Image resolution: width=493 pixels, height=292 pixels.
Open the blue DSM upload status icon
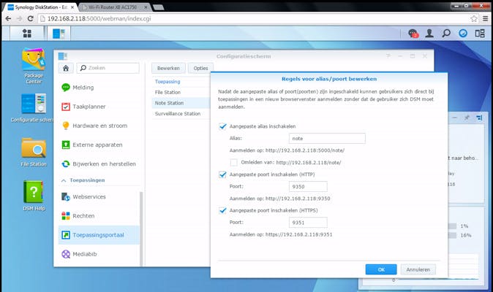point(463,33)
